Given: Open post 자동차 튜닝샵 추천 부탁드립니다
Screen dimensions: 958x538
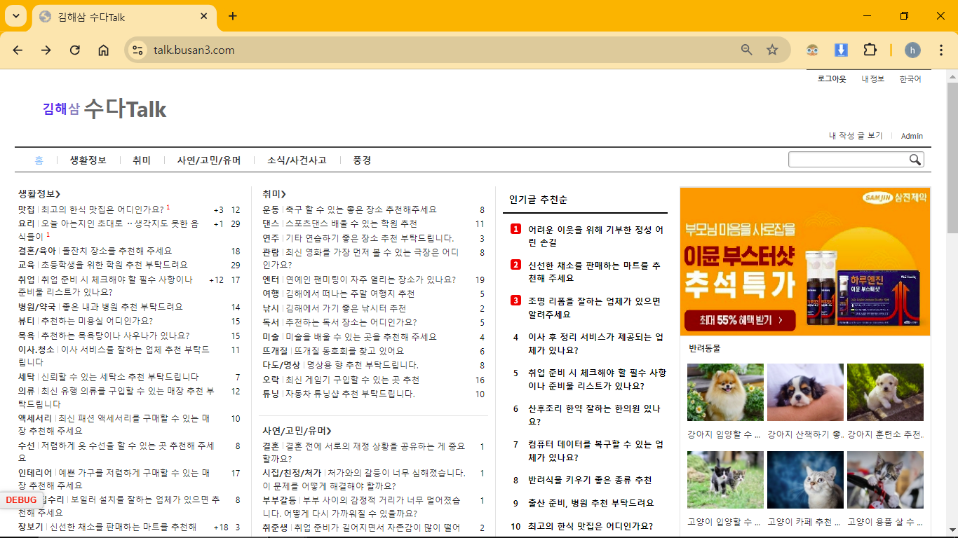Looking at the screenshot, I should tap(350, 394).
